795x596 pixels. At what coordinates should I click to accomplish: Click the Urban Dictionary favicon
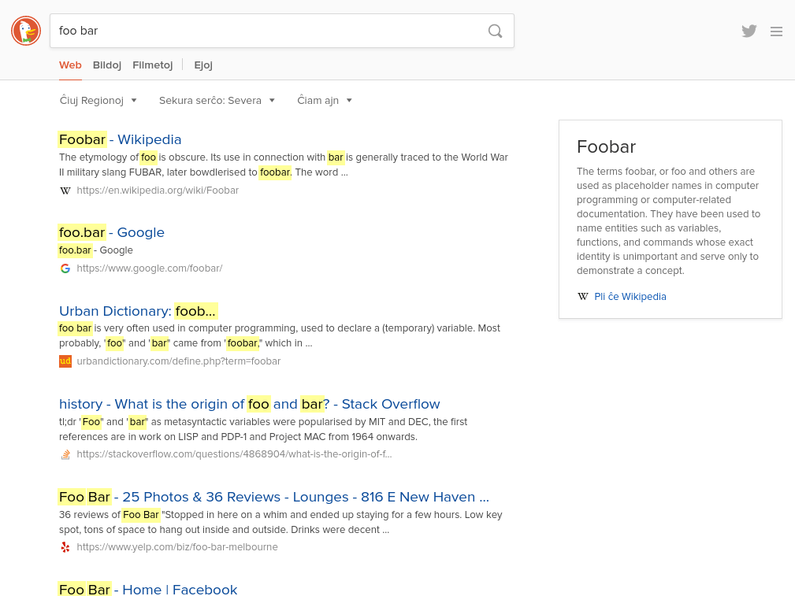pyautogui.click(x=65, y=361)
